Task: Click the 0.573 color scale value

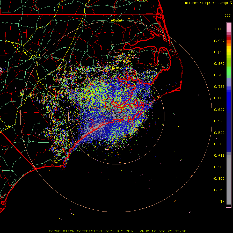Action: [x=219, y=121]
